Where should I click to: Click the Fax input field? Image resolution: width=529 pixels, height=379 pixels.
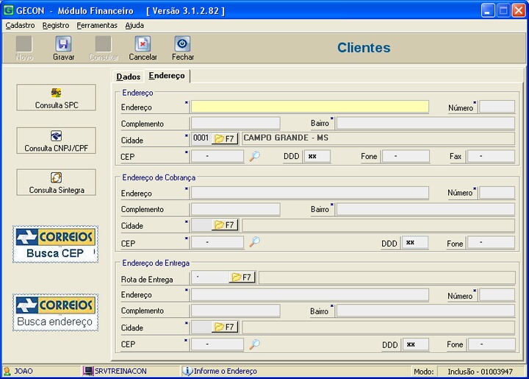(492, 157)
